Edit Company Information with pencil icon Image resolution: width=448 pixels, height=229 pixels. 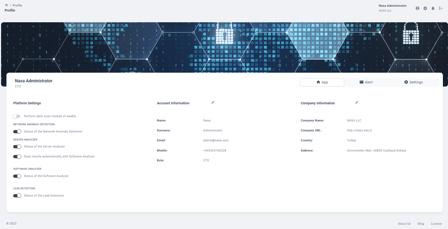point(357,102)
